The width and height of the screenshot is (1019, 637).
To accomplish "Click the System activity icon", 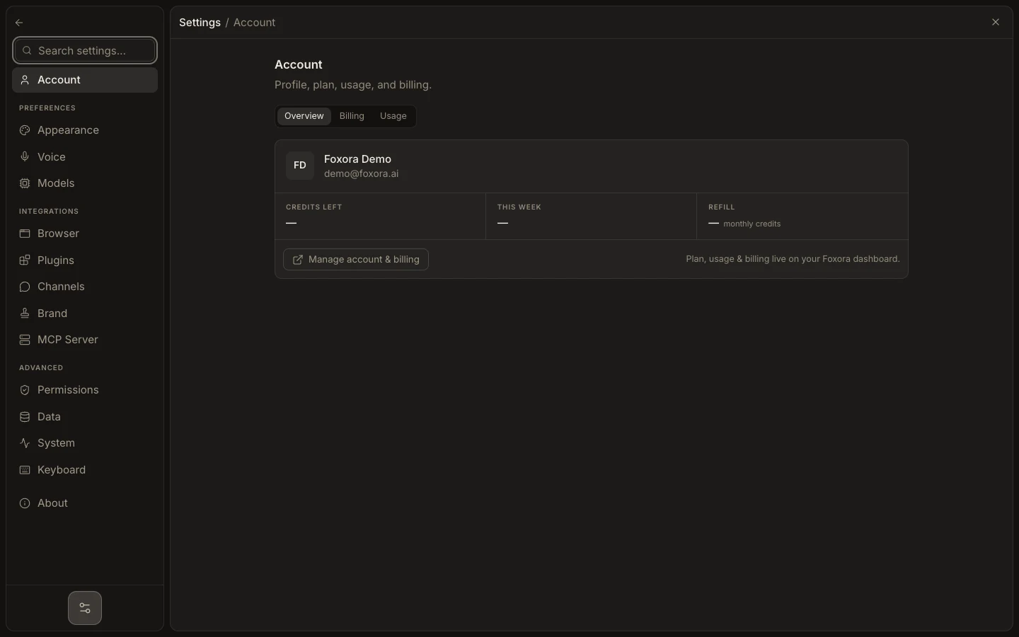I will 25,443.
